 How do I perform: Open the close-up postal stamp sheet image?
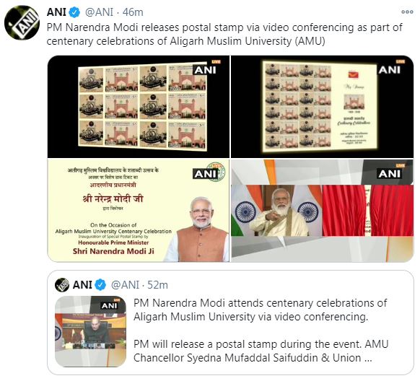point(139,107)
